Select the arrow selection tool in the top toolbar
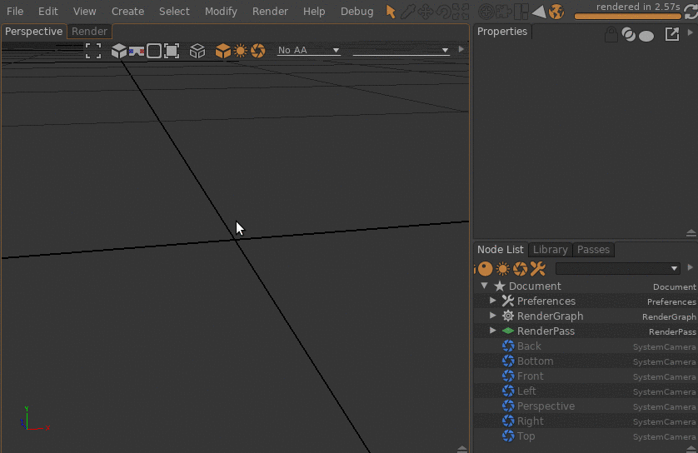Image resolution: width=698 pixels, height=453 pixels. tap(391, 12)
